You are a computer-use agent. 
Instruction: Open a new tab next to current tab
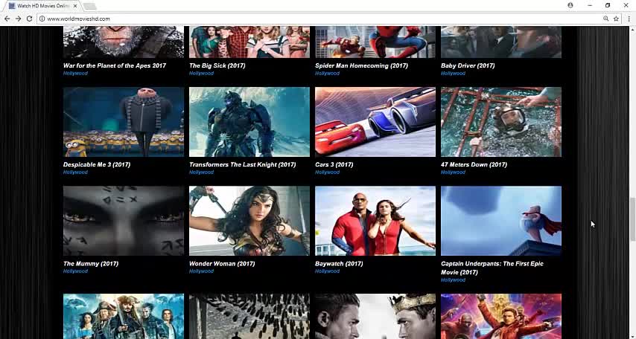click(x=89, y=6)
